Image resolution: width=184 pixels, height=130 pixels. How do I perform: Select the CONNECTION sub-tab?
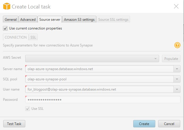16,37
